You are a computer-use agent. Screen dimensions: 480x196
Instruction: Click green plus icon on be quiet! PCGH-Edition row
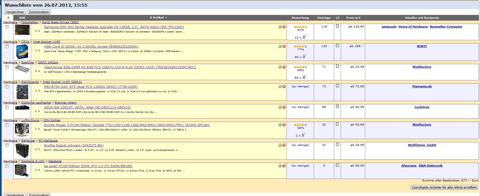280,166
